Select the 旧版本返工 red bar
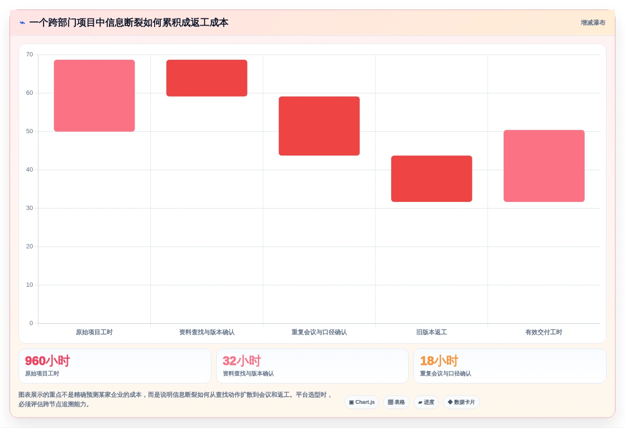Screen dimensions: 625x428 (x=432, y=179)
